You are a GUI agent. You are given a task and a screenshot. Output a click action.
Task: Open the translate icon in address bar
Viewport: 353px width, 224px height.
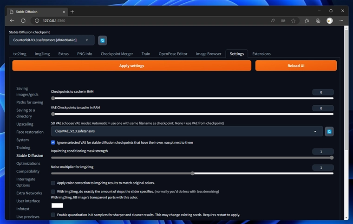pos(283,21)
